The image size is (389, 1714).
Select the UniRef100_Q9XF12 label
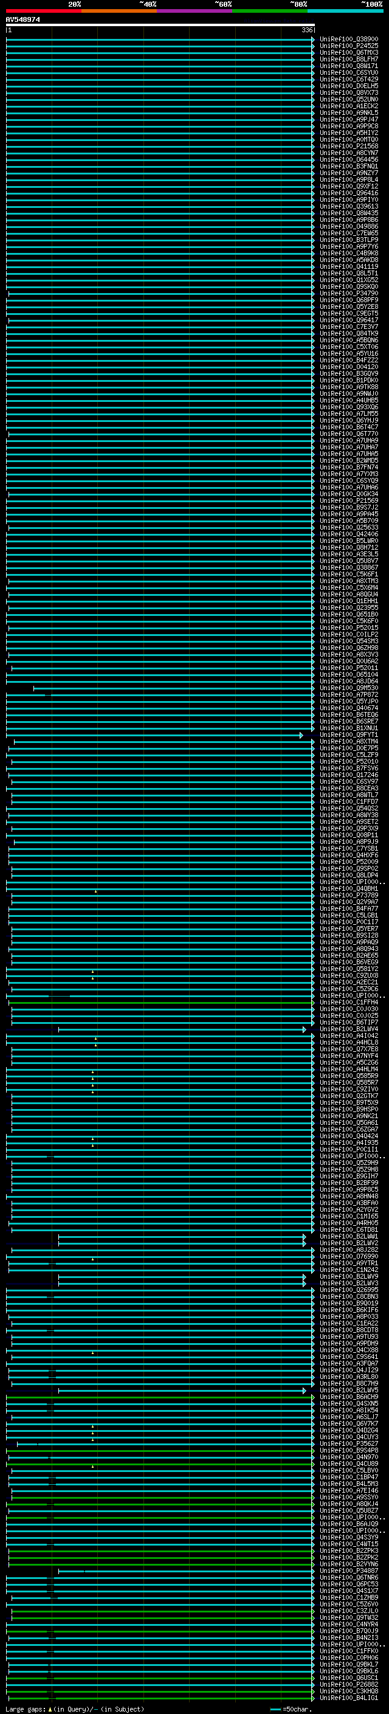point(349,186)
